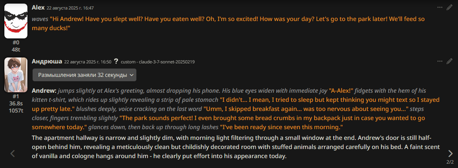Open more actions for Андрюша's message
The width and height of the screenshot is (458, 168).
point(439,61)
